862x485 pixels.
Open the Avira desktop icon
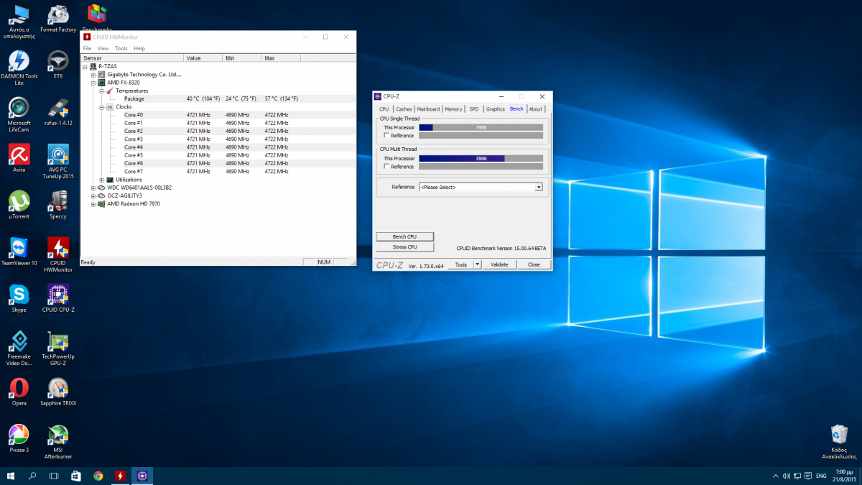(x=19, y=158)
